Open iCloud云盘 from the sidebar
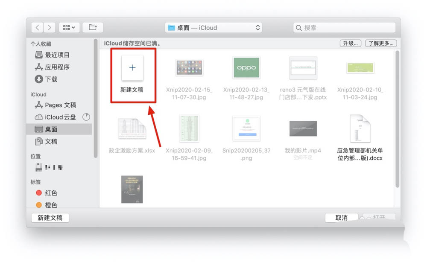Viewport: 427px width, 262px height. coord(60,117)
